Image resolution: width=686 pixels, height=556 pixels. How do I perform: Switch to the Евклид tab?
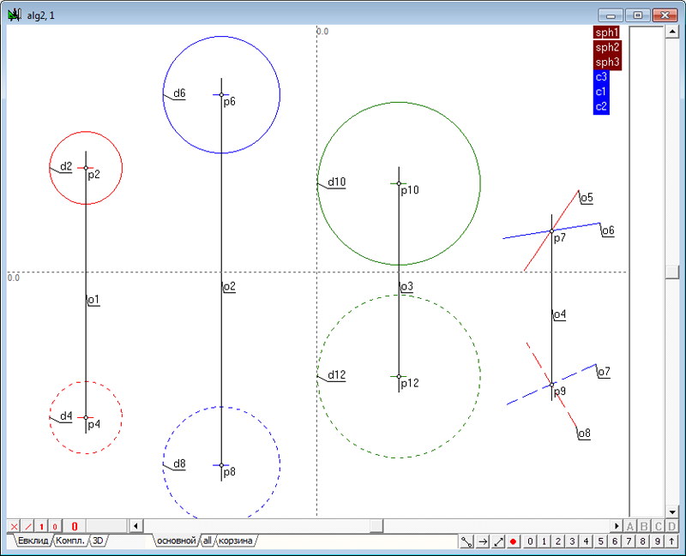tap(33, 541)
